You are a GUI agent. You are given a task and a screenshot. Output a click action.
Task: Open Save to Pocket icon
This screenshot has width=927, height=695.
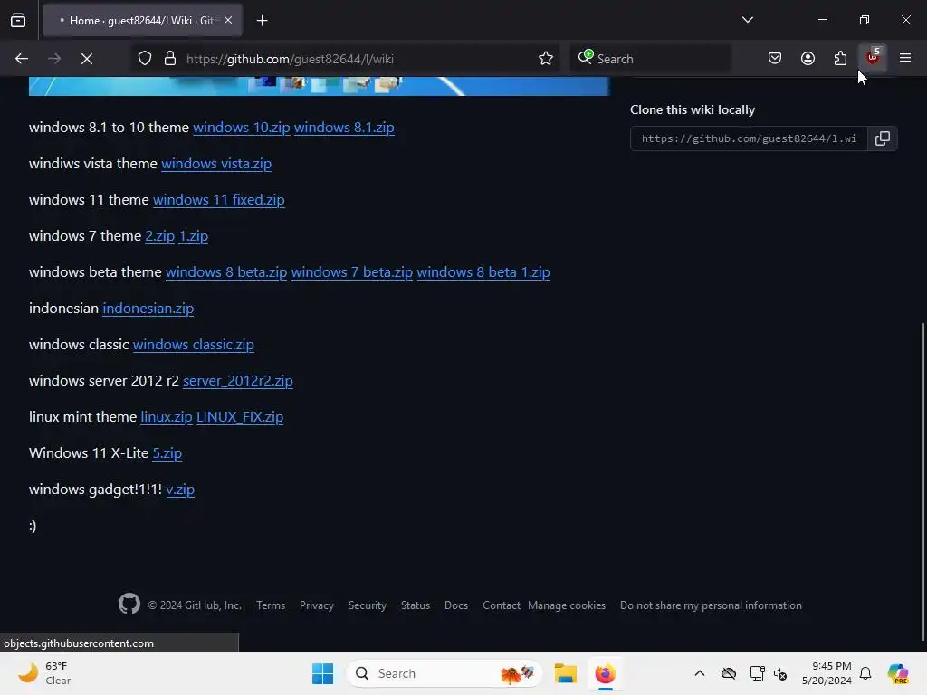(x=775, y=59)
